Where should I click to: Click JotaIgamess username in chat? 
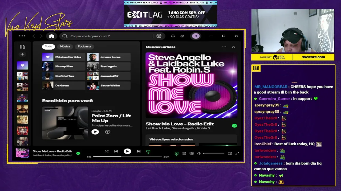pos(271,163)
